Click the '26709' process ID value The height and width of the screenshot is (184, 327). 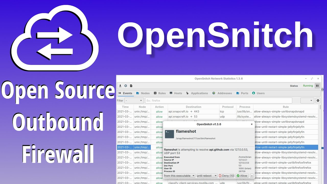(x=242, y=171)
